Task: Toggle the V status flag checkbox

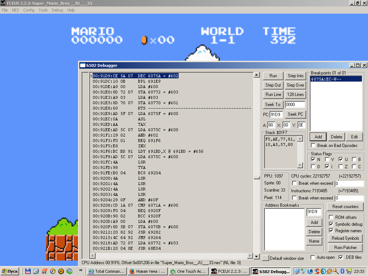Action: 327,159
